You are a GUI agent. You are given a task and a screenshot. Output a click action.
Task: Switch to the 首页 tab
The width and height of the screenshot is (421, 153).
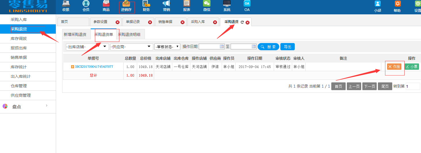point(73,22)
